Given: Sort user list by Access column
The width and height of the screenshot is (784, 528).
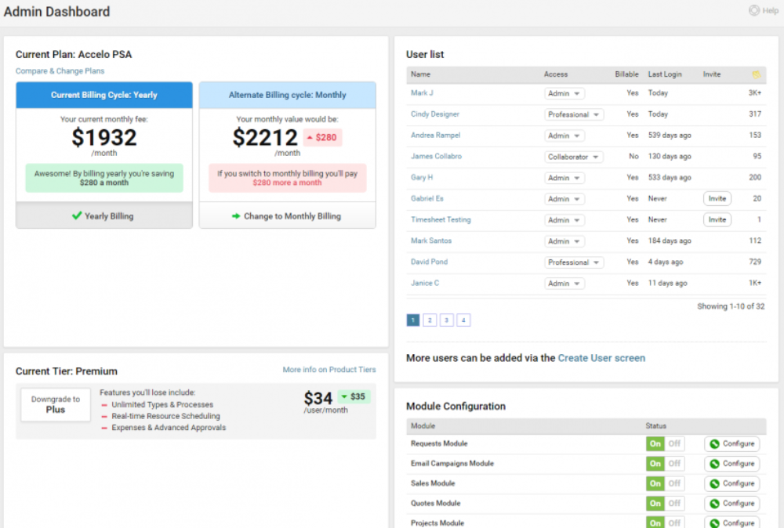Looking at the screenshot, I should pyautogui.click(x=556, y=74).
